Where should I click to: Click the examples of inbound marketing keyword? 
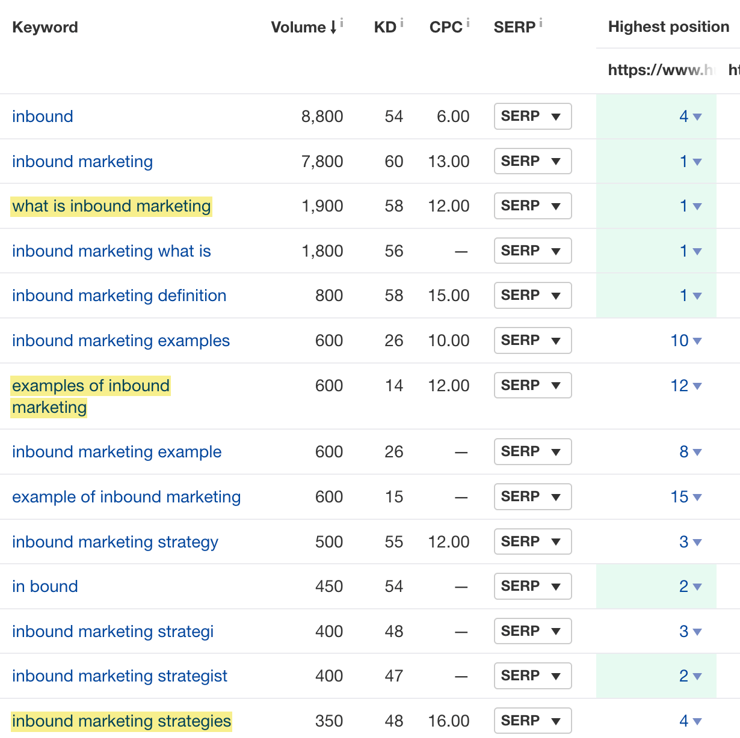coord(90,396)
